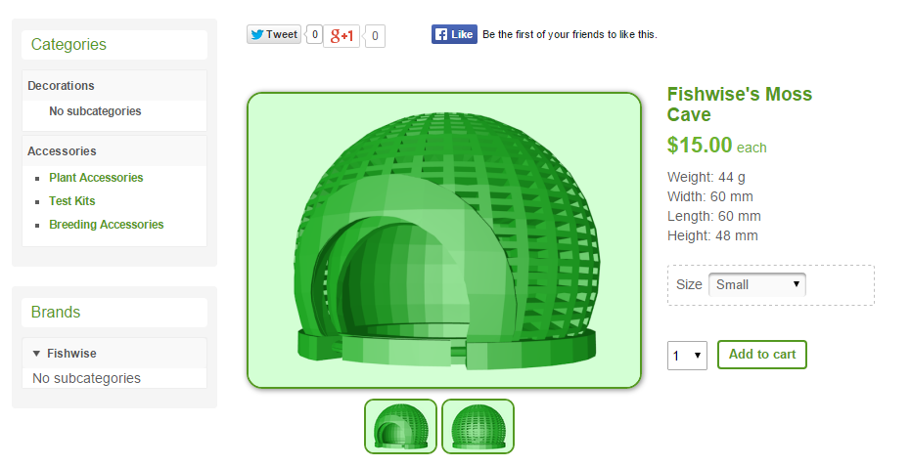Select the front-view cave thumbnail
The width and height of the screenshot is (911, 466).
point(400,426)
